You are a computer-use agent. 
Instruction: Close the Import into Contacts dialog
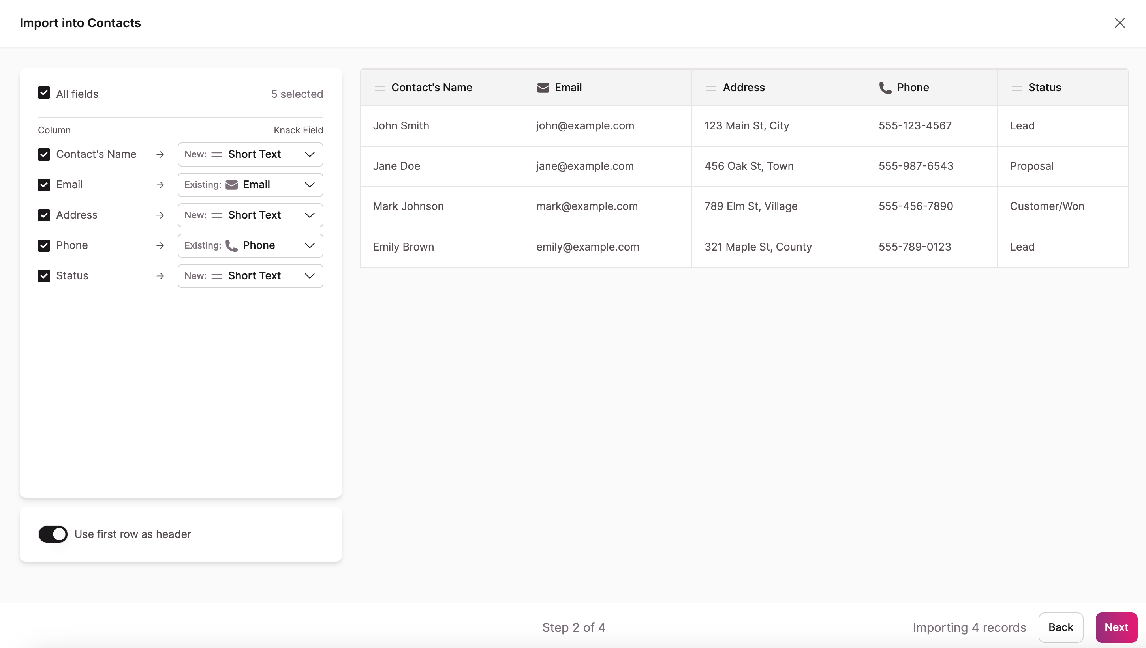click(1119, 23)
